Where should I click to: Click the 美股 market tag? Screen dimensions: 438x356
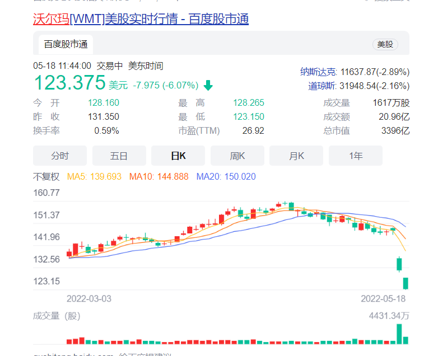(385, 44)
